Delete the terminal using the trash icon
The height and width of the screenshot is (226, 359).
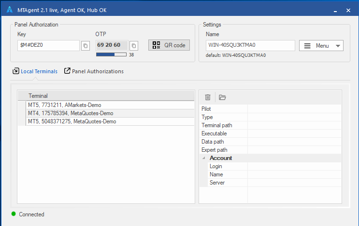(208, 97)
